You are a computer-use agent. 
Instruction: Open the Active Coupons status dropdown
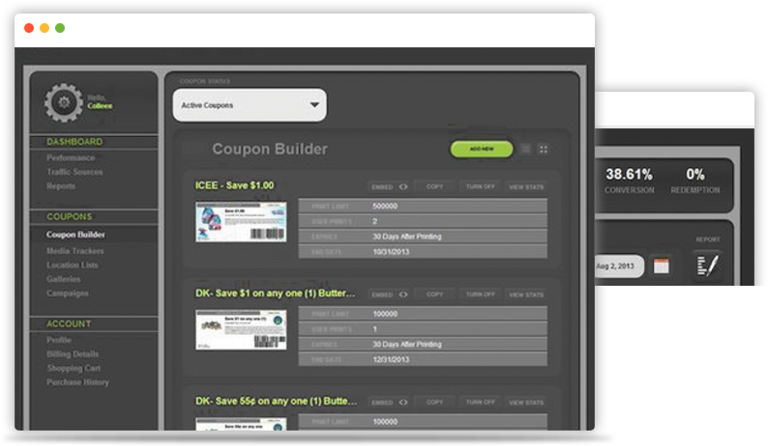(x=250, y=105)
